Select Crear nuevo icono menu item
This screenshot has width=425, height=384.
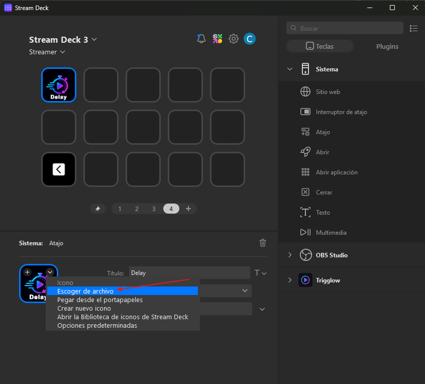tap(123, 308)
